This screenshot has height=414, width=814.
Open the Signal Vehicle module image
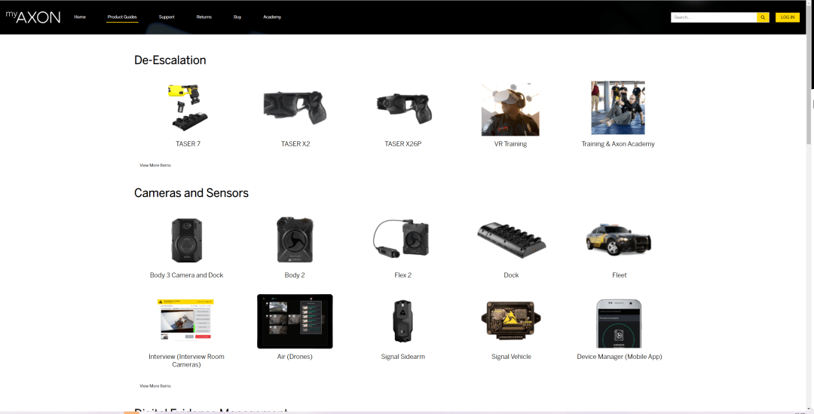coord(511,321)
